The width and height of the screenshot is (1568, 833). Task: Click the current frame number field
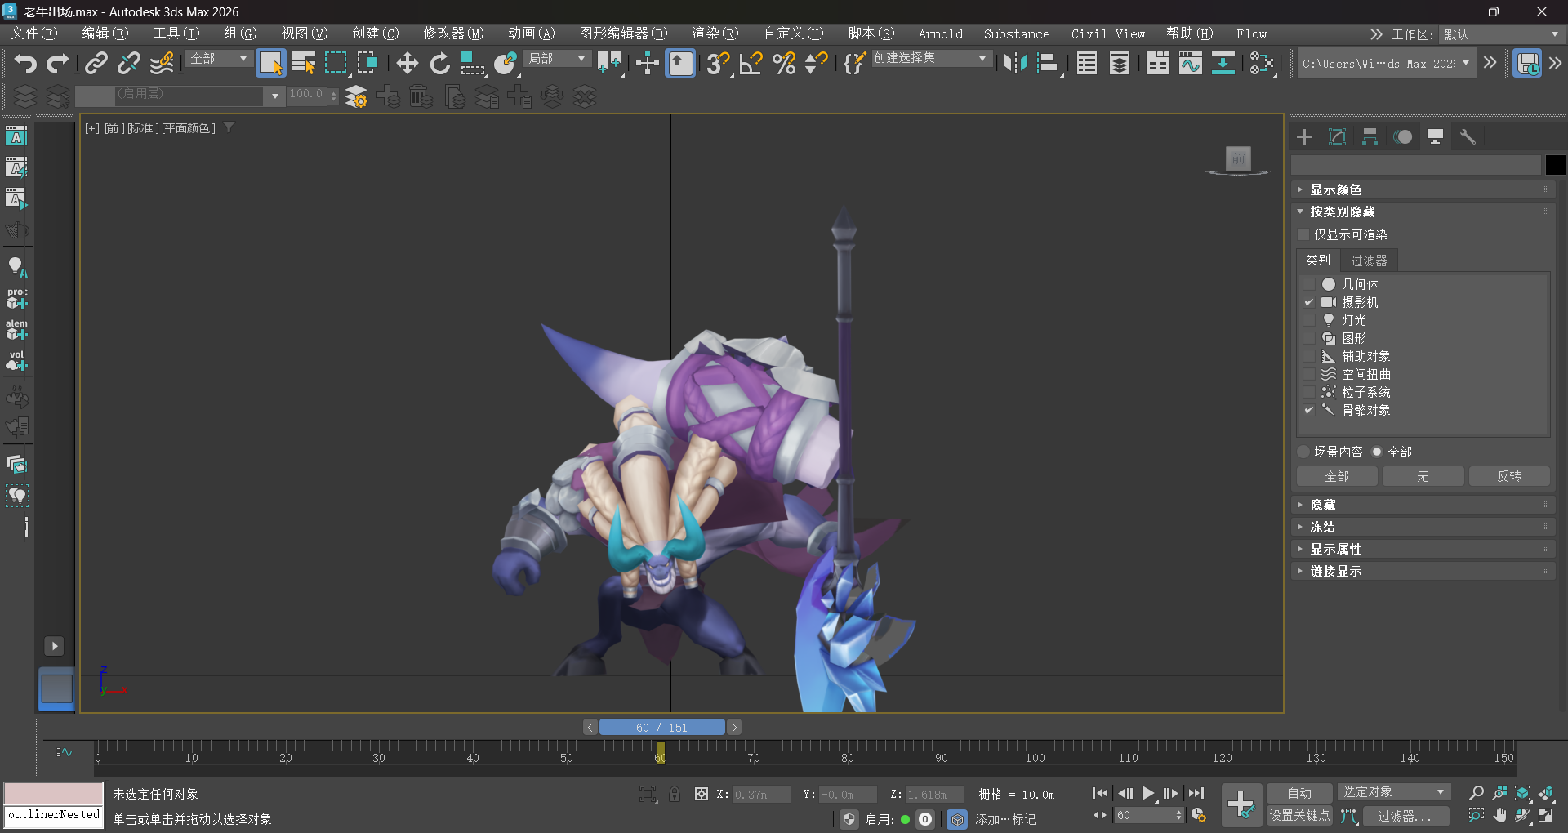(x=1144, y=815)
